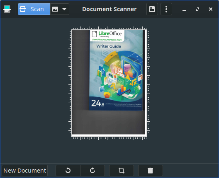Open the scan type dropdown arrow
This screenshot has width=219, height=178.
pos(64,10)
